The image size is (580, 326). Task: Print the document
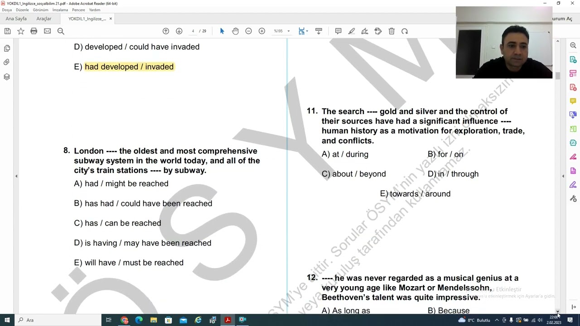coord(34,31)
